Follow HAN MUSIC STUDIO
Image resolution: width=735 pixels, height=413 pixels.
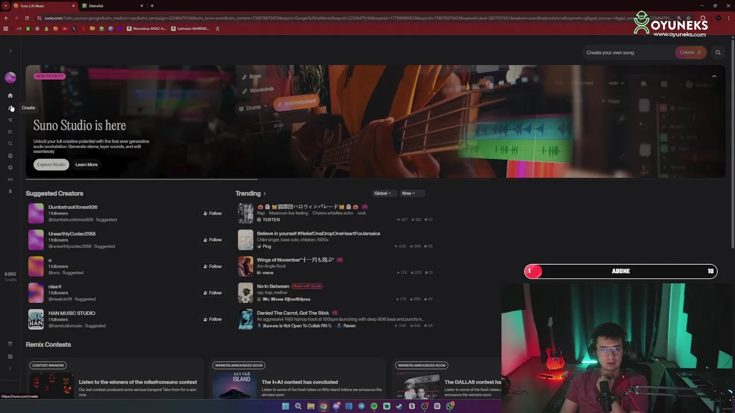[212, 319]
